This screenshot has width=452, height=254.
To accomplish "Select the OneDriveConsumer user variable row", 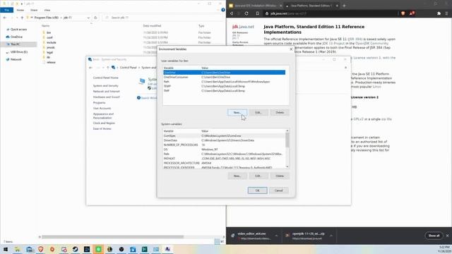I will 225,77.
